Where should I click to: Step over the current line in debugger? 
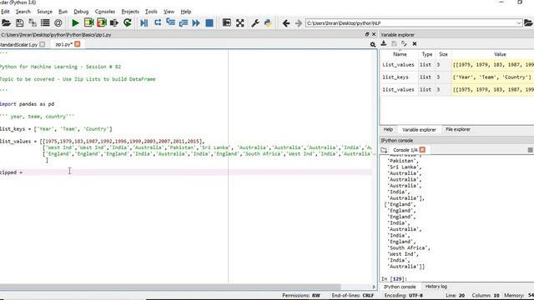pyautogui.click(x=158, y=23)
